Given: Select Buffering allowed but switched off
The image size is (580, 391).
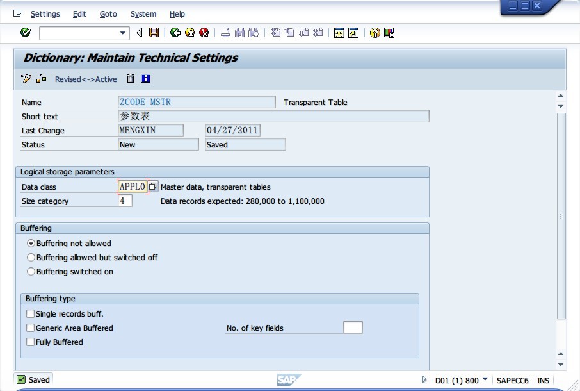Looking at the screenshot, I should click(31, 257).
